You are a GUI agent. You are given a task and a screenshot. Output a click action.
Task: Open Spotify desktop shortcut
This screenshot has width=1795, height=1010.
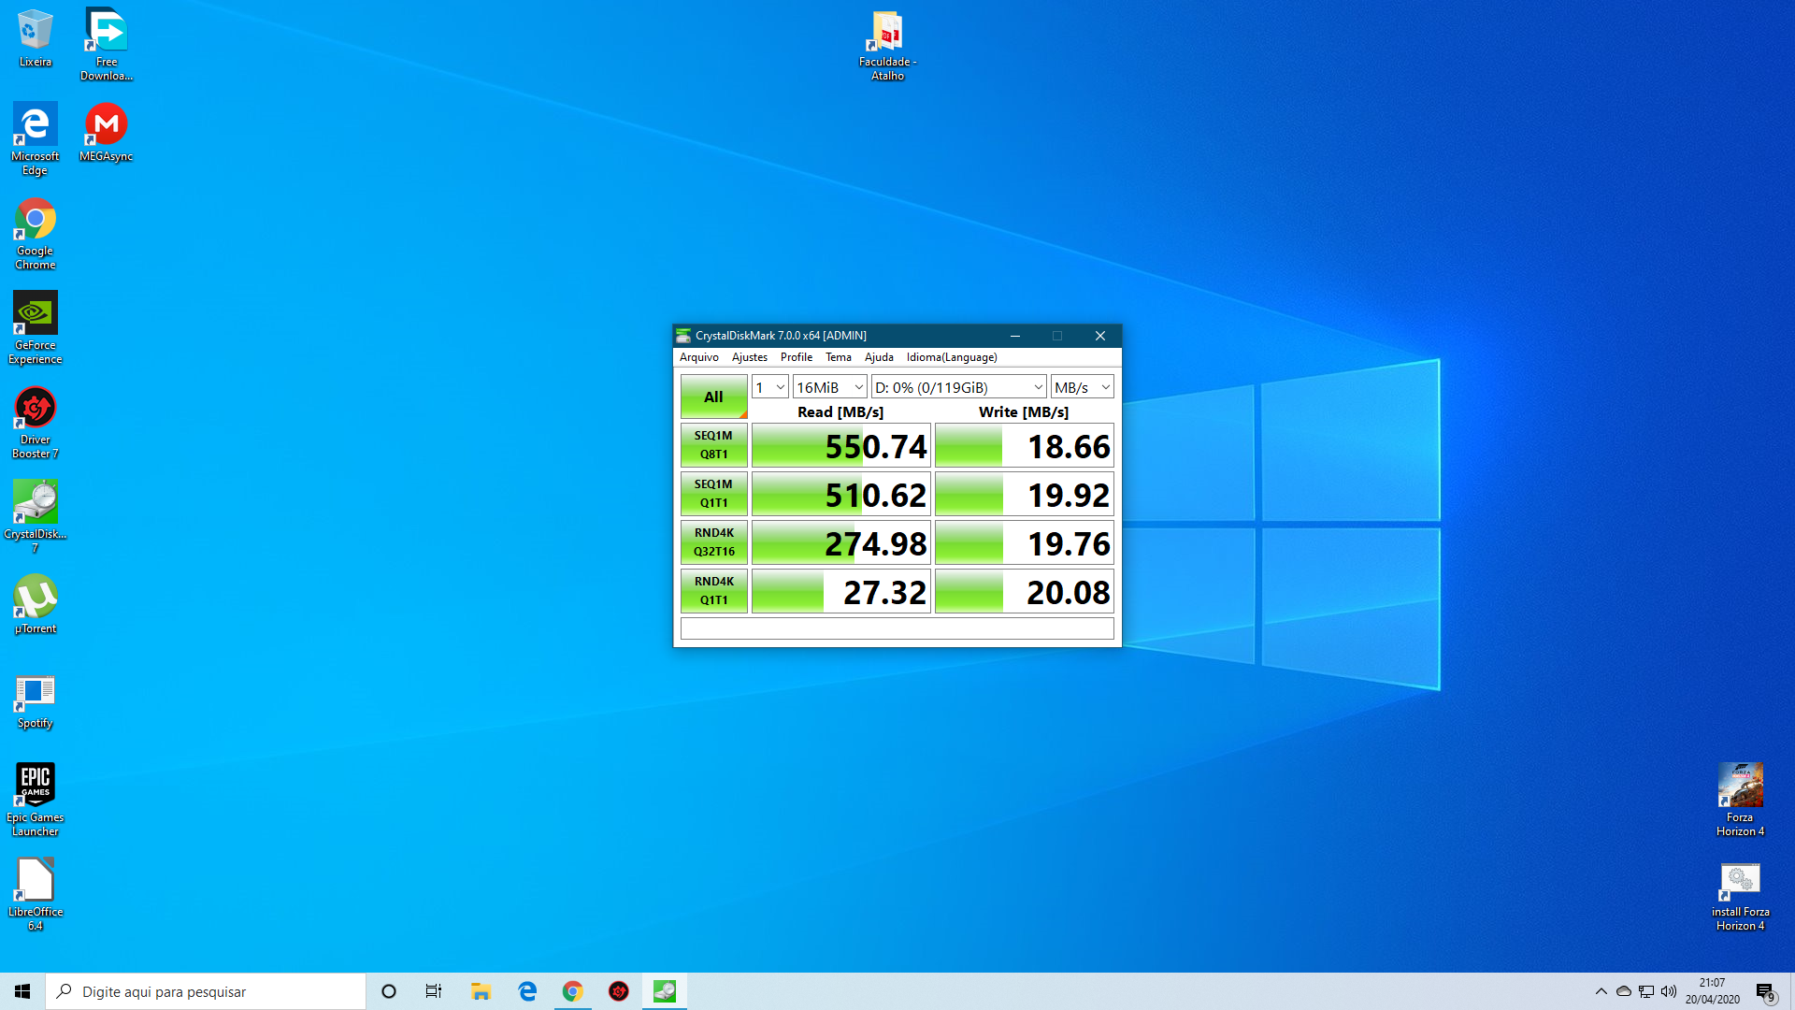pos(35,701)
